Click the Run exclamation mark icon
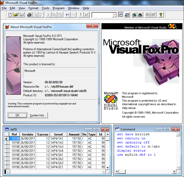The width and height of the screenshot is (184, 177). [81, 15]
